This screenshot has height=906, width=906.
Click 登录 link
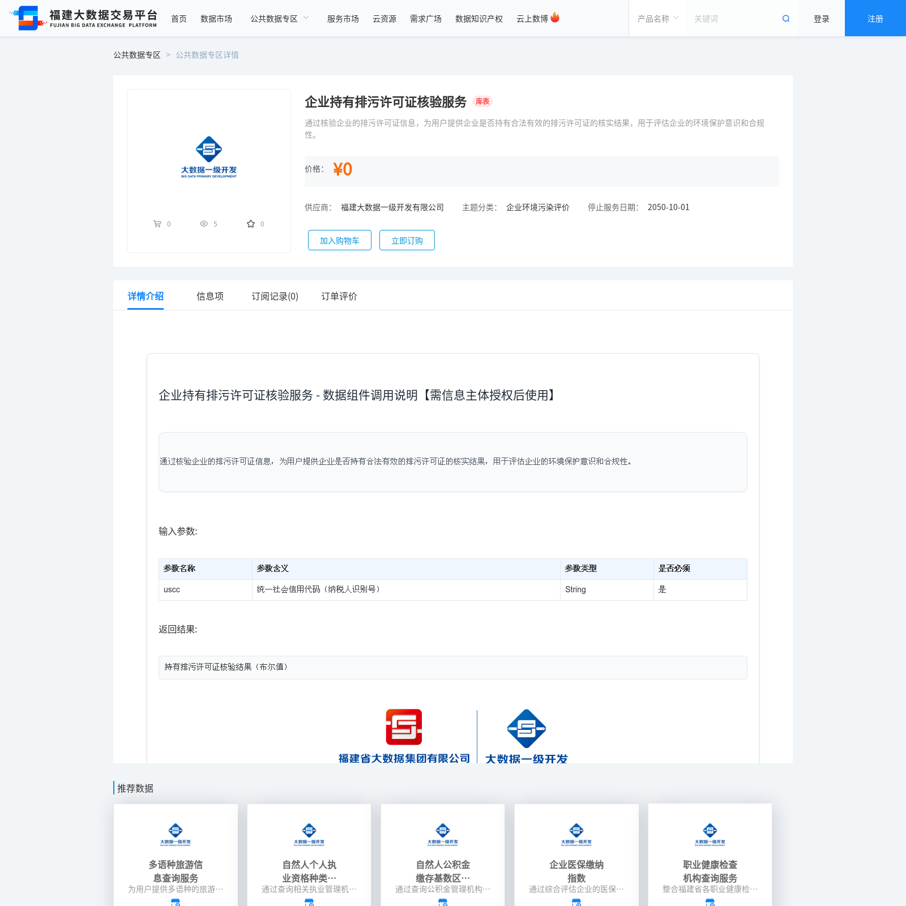(x=822, y=19)
